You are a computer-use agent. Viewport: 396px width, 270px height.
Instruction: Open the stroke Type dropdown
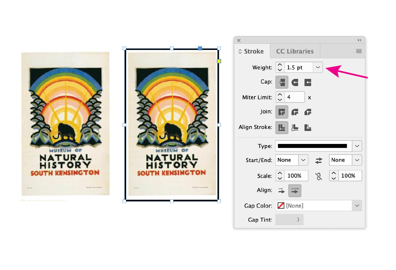click(x=357, y=146)
